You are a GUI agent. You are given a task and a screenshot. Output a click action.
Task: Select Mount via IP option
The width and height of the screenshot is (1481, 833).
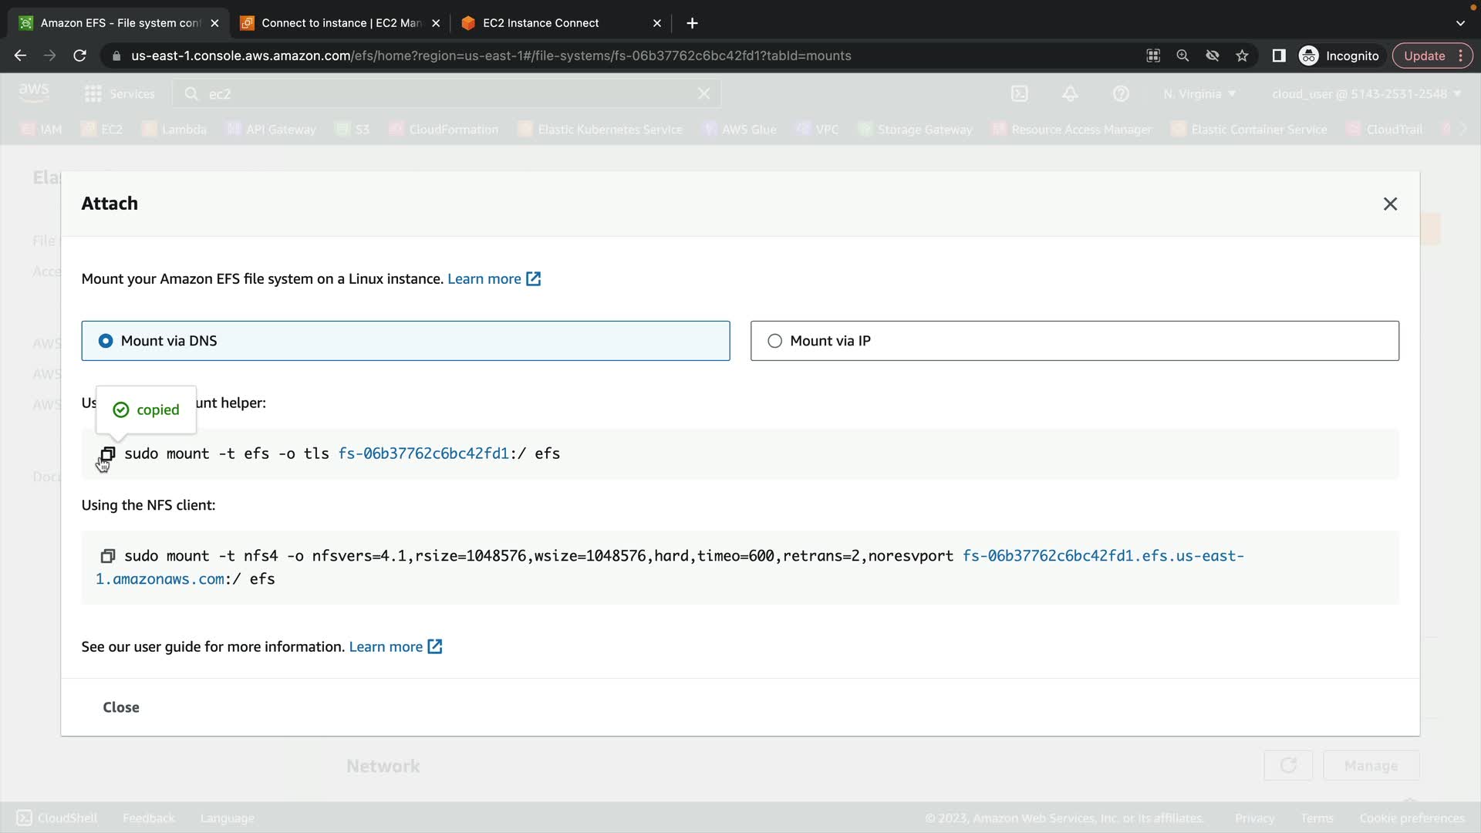775,341
